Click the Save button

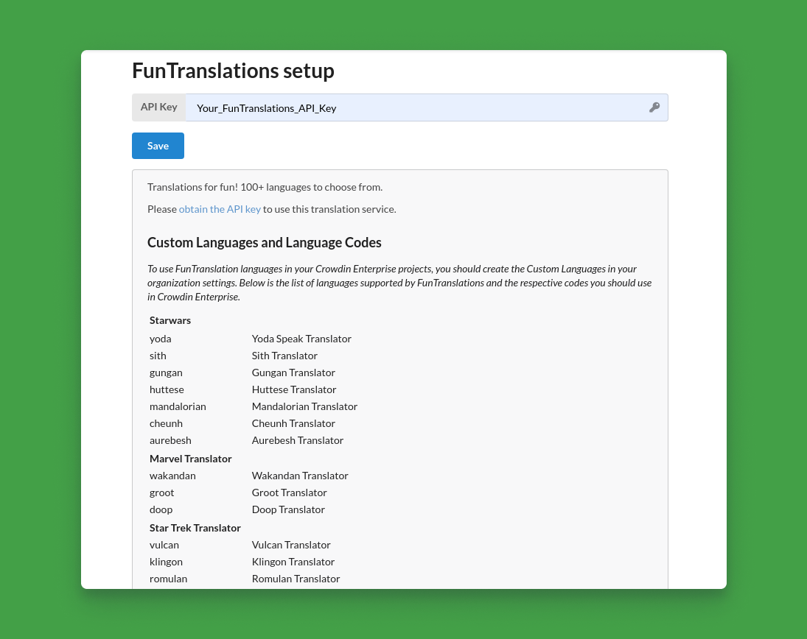click(x=158, y=146)
